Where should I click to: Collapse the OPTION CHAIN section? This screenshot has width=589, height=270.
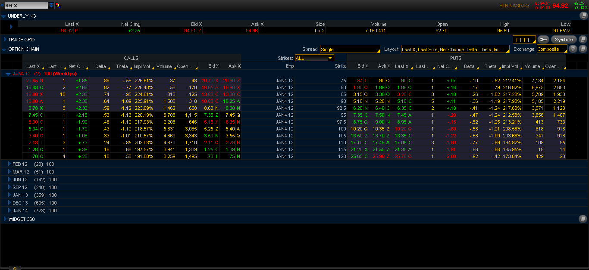(x=4, y=49)
